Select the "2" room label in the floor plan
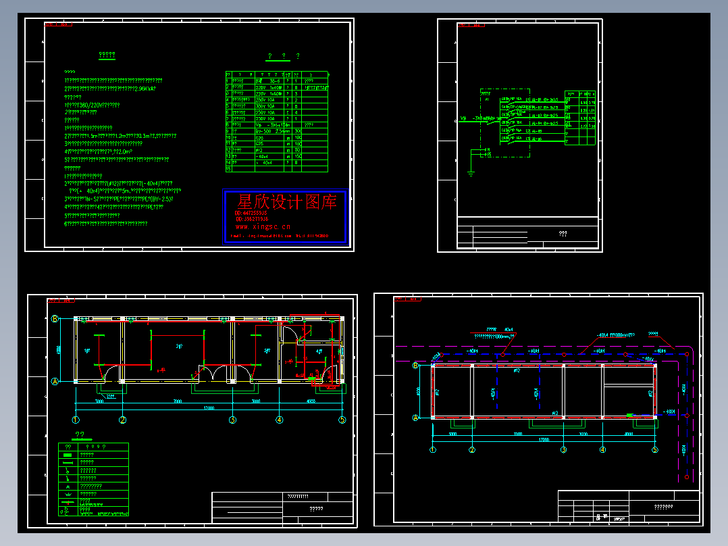The width and height of the screenshot is (728, 546). point(179,346)
